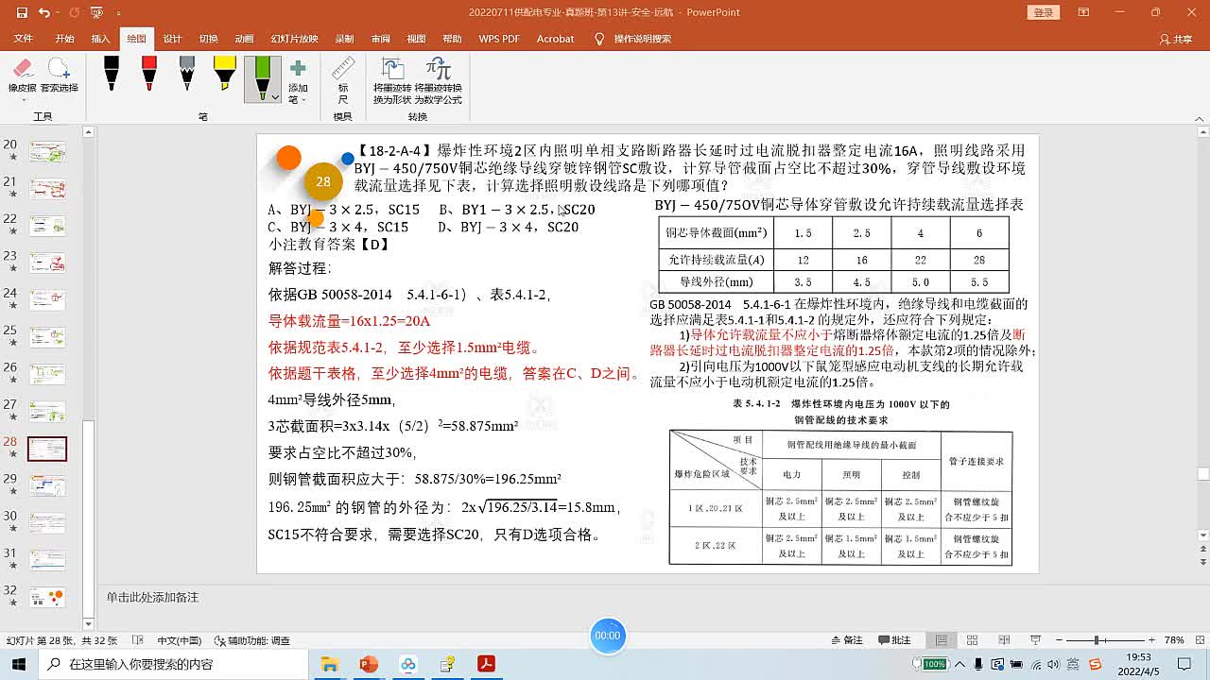
Task: Toggle the Ruler (标尺) stencil
Action: click(x=342, y=77)
